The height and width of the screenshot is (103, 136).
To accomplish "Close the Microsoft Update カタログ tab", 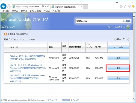I will coord(81,7).
